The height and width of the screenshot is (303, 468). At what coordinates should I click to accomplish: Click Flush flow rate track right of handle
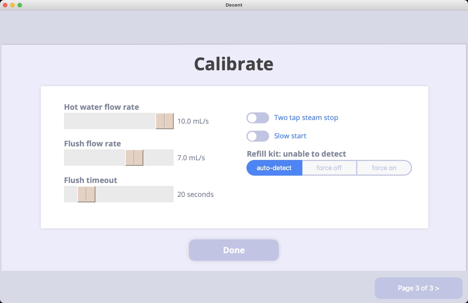pyautogui.click(x=158, y=158)
